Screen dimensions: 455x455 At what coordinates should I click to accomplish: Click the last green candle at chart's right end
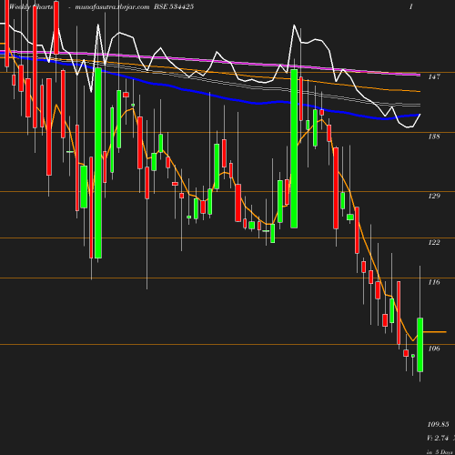pos(420,345)
